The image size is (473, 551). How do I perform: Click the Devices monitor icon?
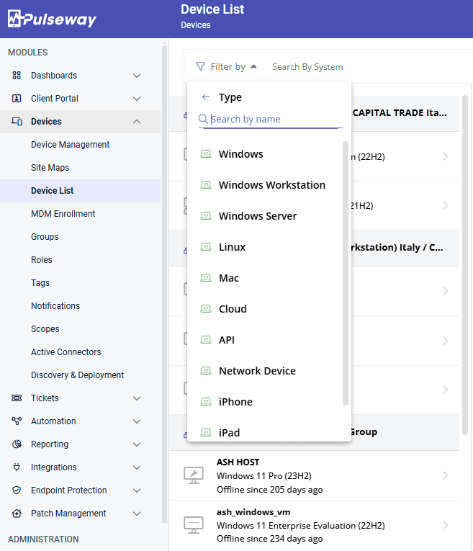tap(17, 121)
